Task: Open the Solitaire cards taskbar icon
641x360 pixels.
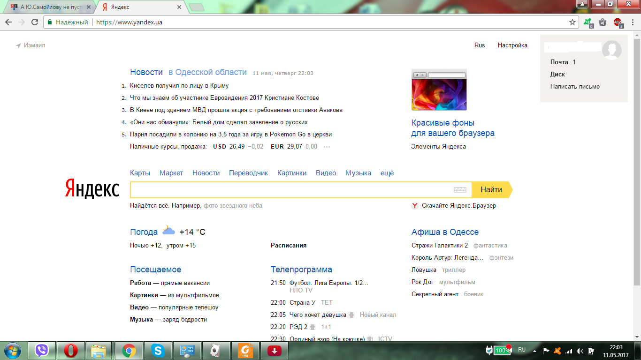Action: coord(215,350)
